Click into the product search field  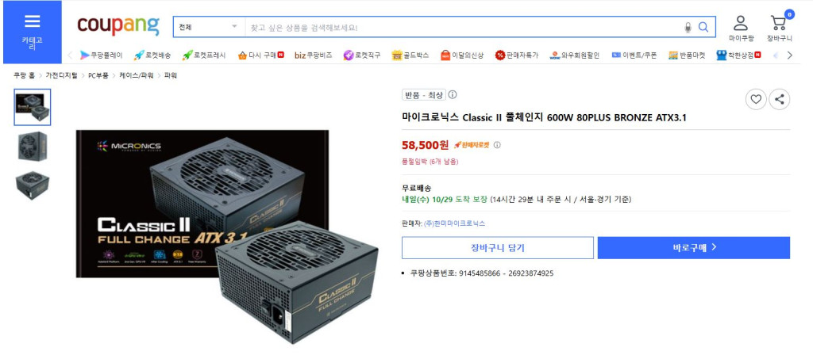(x=464, y=27)
